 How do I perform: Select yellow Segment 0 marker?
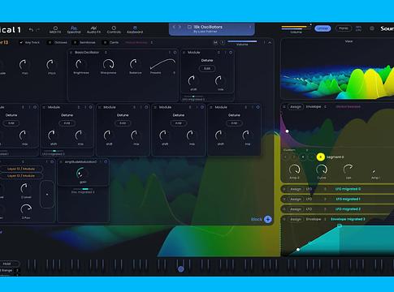click(320, 157)
